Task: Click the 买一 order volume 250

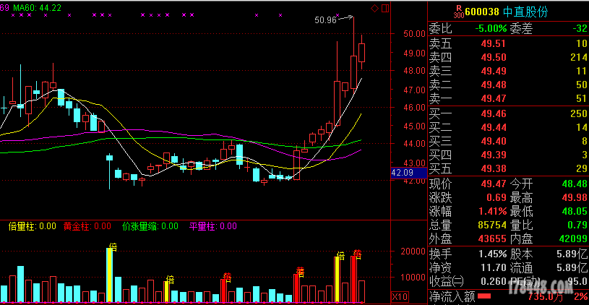Action: [578, 113]
